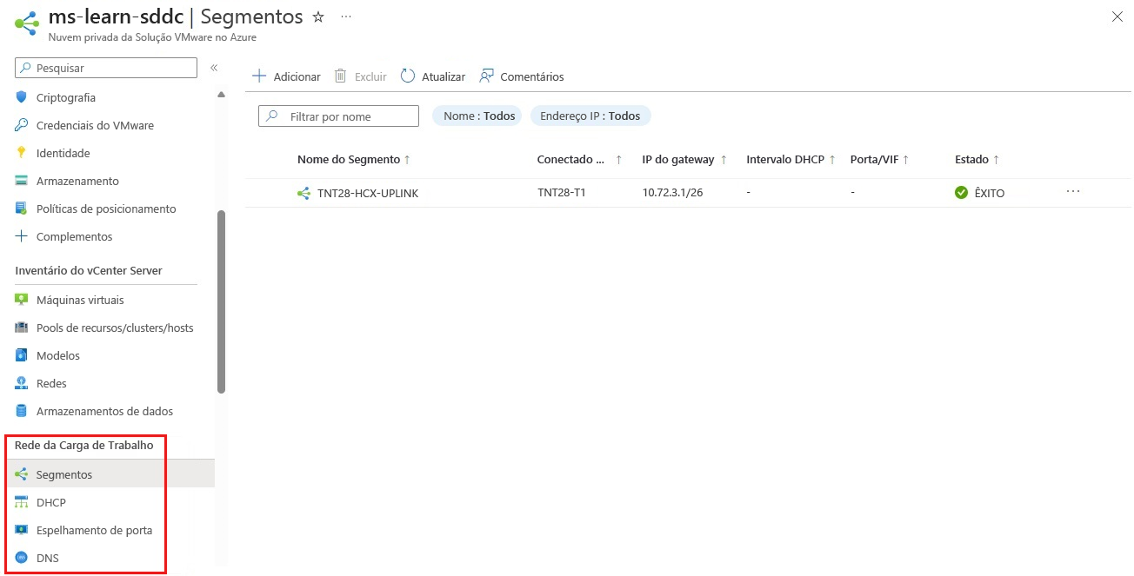Click the Pools de recursos icon
The image size is (1134, 576).
pos(22,328)
